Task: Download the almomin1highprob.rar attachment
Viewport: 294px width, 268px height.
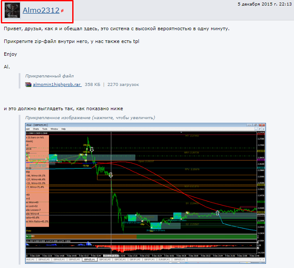Action: click(57, 85)
